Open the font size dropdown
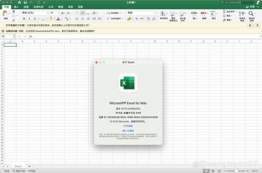The image size is (262, 173). (x=58, y=13)
